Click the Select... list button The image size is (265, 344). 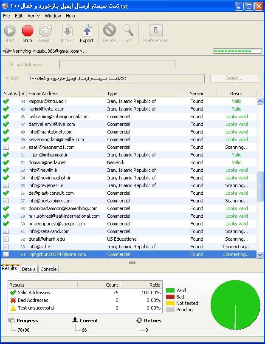coord(234,78)
